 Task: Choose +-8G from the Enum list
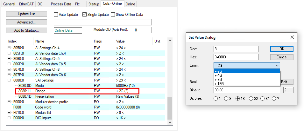point(218,79)
